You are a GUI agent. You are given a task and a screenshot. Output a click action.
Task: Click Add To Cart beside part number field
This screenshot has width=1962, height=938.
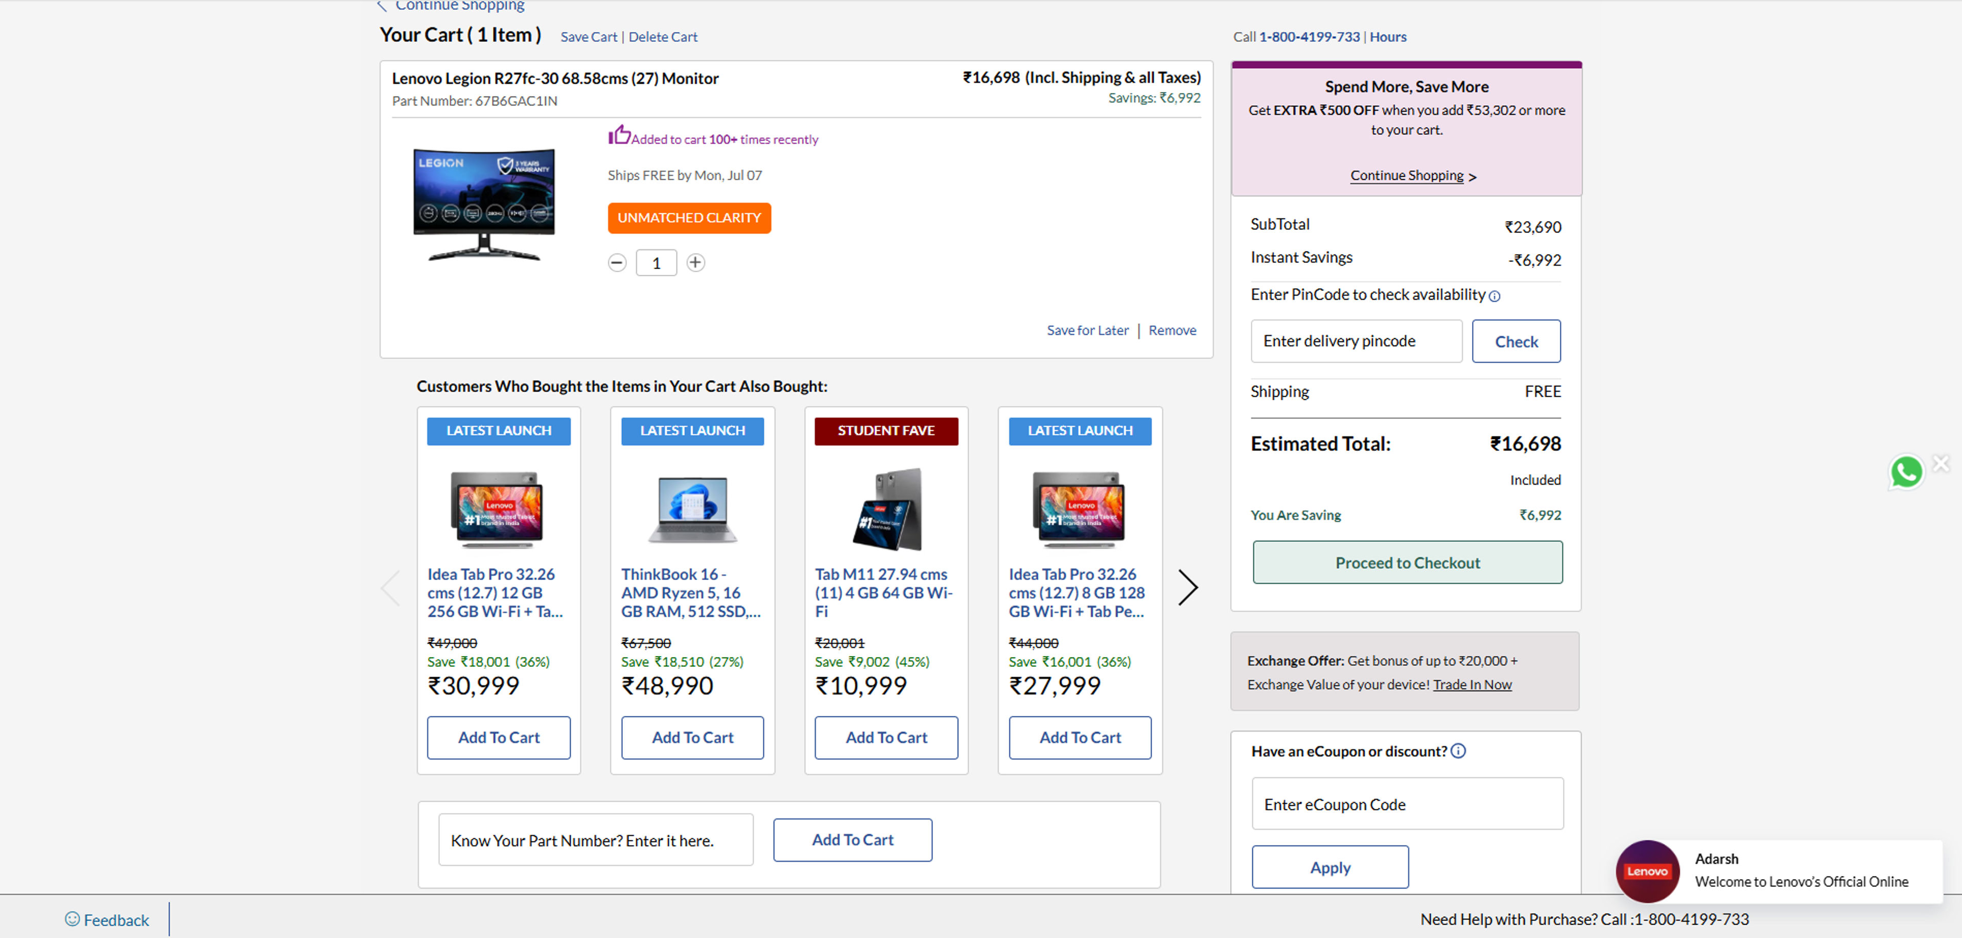point(852,840)
